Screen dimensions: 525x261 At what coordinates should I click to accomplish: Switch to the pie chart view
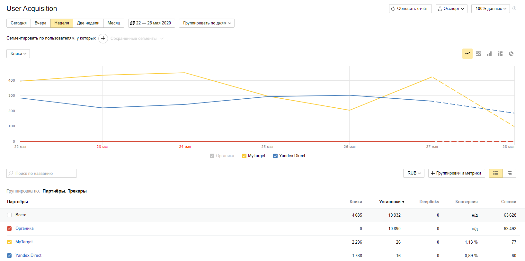click(511, 54)
